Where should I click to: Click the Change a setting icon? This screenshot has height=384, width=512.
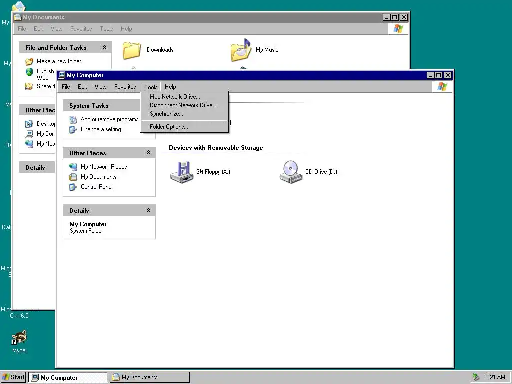pyautogui.click(x=73, y=130)
